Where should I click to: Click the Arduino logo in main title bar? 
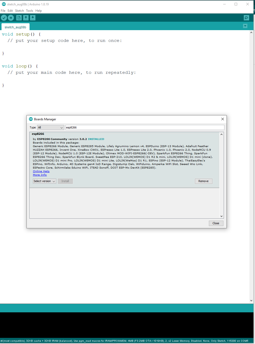tap(4, 4)
